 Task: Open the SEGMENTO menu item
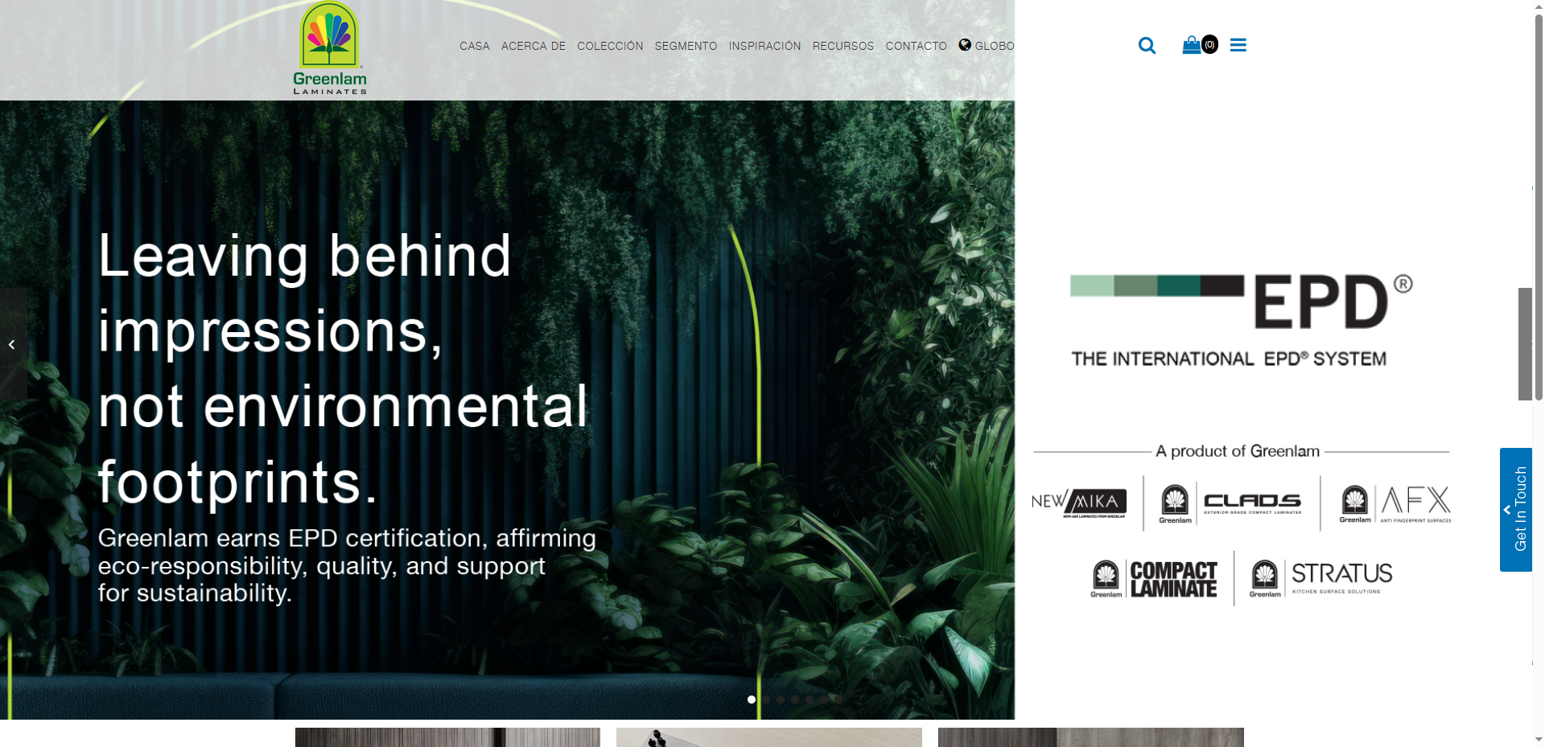686,46
